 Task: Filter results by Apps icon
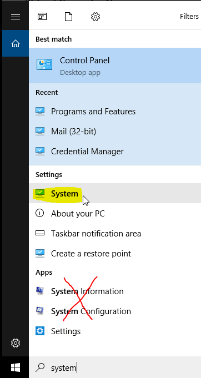[x=42, y=17]
